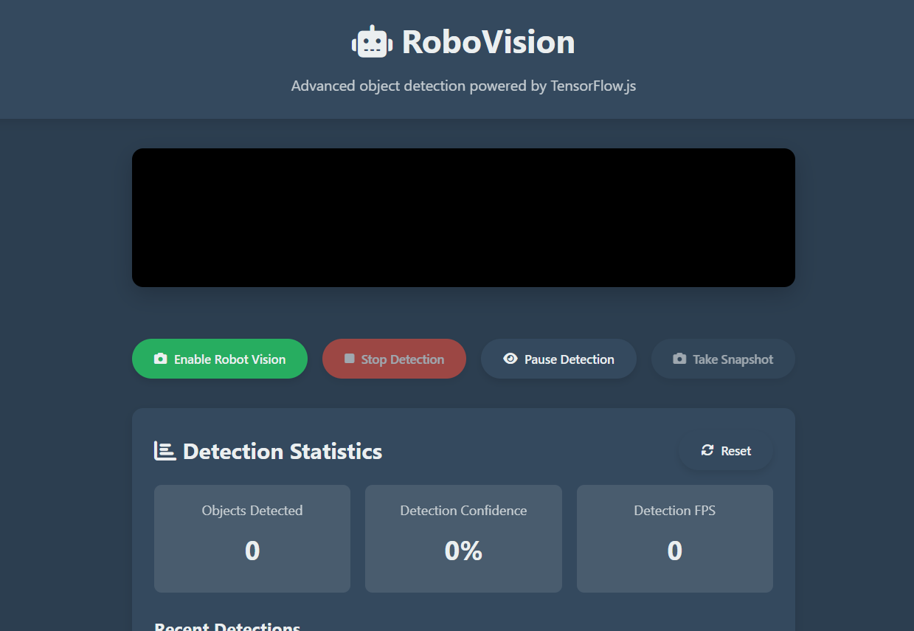Select the Detection Confidence stat card
Image resolution: width=914 pixels, height=631 pixels.
[x=463, y=538]
